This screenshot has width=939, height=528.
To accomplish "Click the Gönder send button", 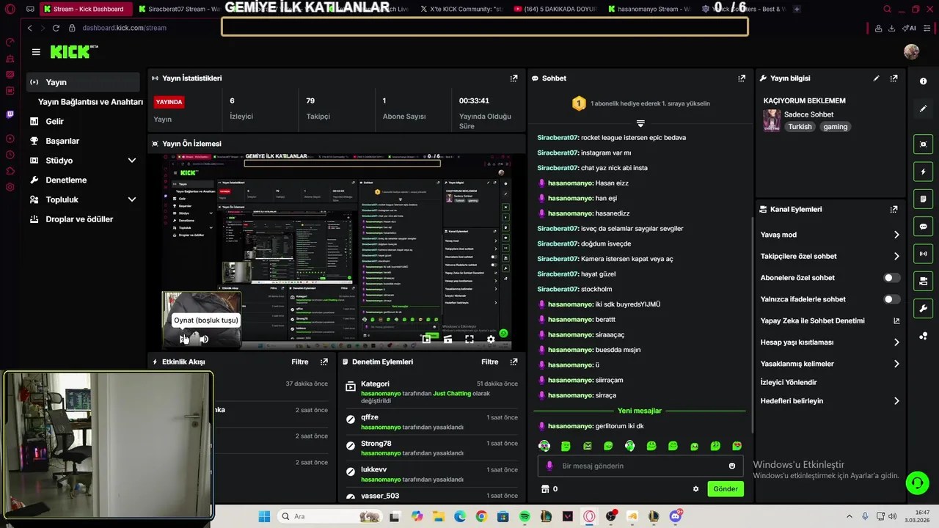I will click(x=726, y=489).
